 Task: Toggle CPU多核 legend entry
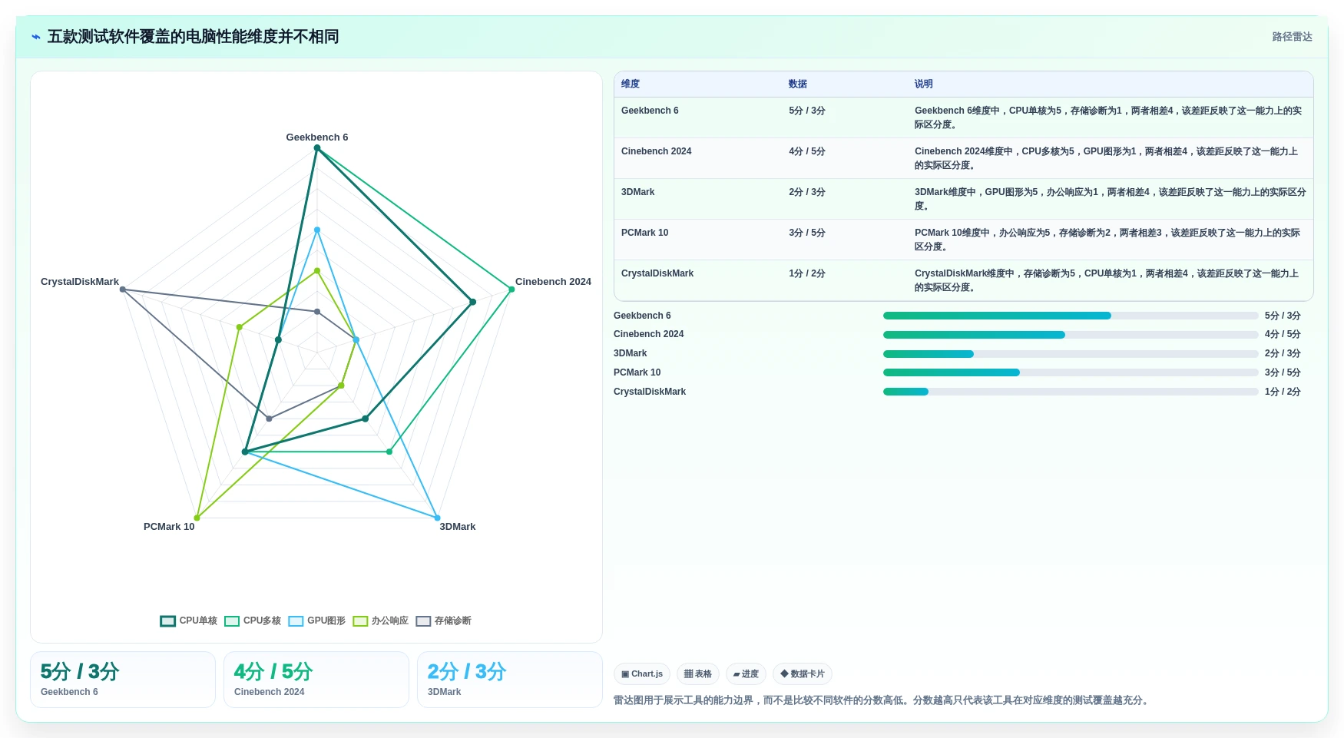point(253,621)
